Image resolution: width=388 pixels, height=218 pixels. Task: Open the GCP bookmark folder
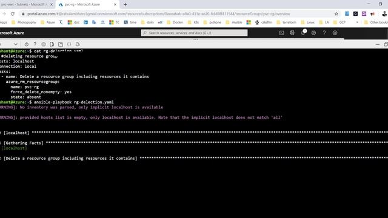pos(339,22)
